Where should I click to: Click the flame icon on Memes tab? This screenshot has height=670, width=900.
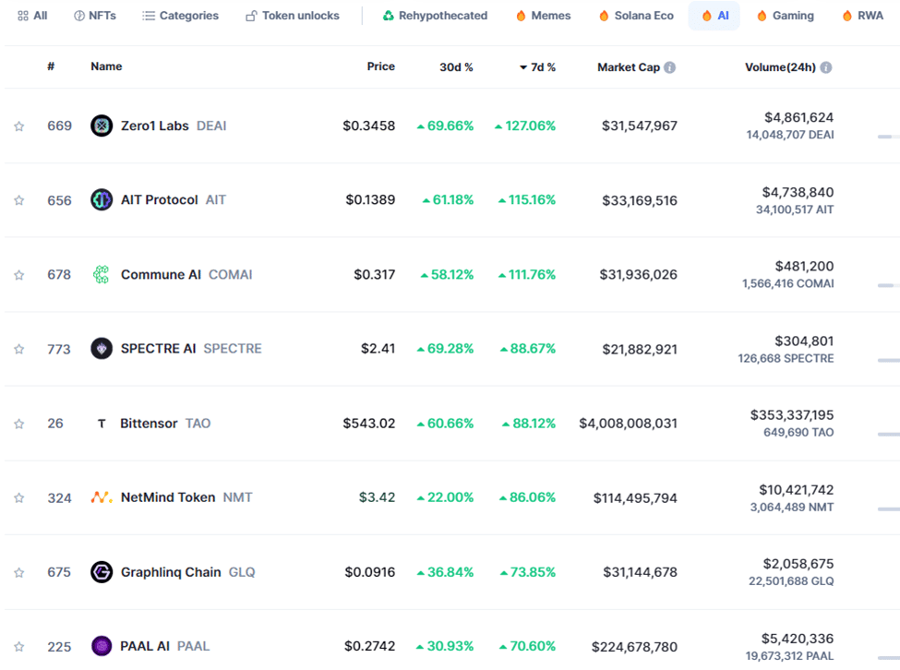pyautogui.click(x=521, y=16)
